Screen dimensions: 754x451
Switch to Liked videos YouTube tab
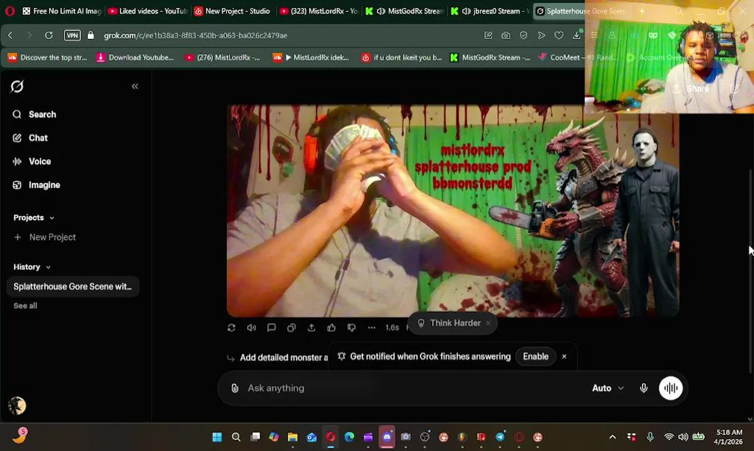point(147,11)
